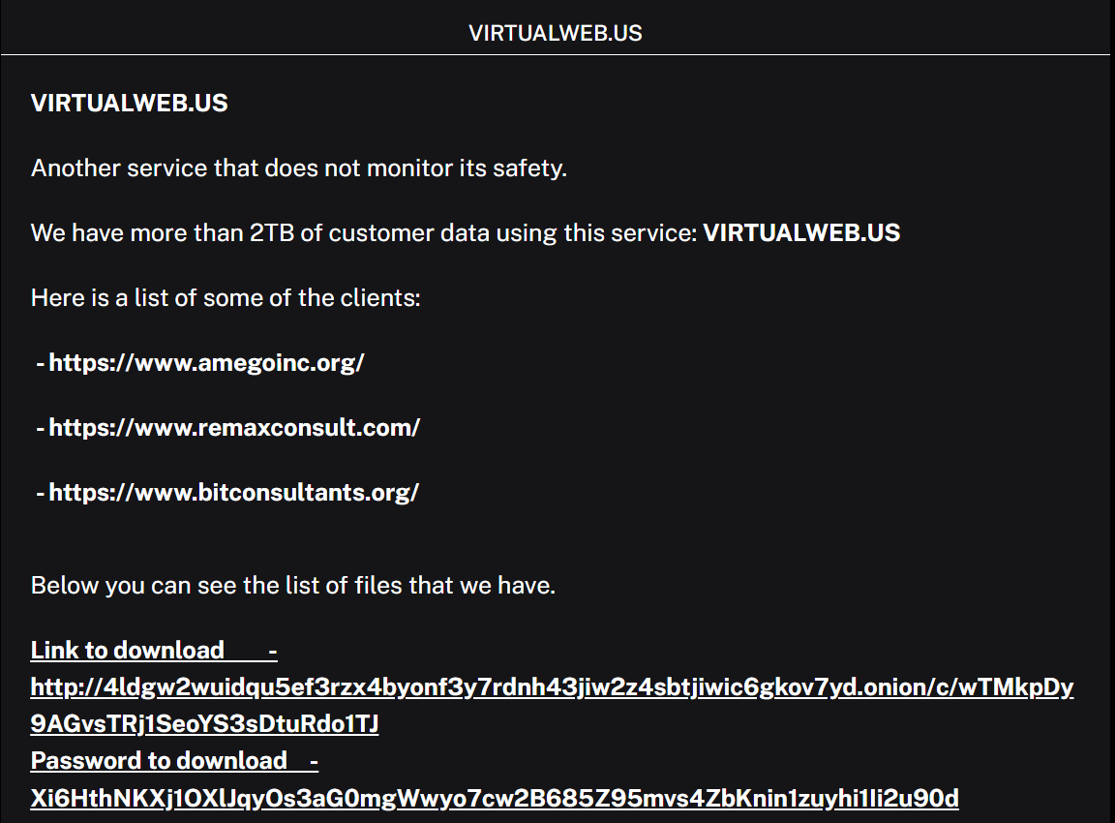1115x823 pixels.
Task: Click 'Here is a list of some of the clients:'
Action: click(x=226, y=297)
